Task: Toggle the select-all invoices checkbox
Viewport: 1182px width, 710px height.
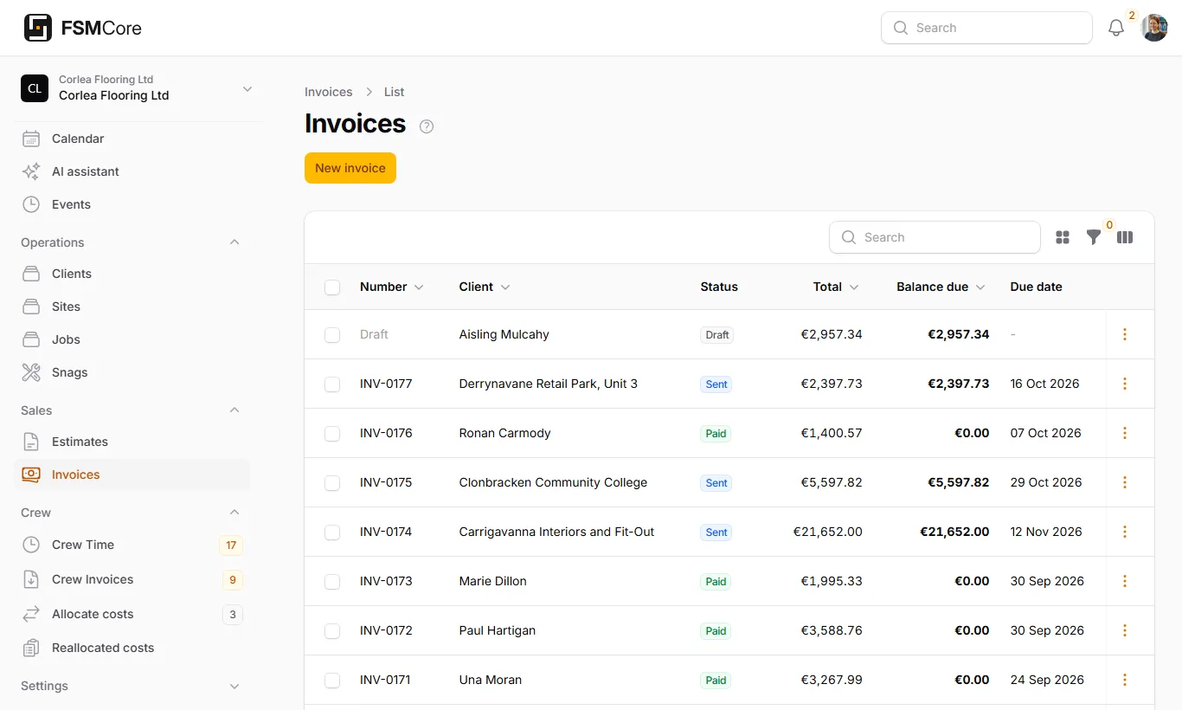Action: [332, 287]
